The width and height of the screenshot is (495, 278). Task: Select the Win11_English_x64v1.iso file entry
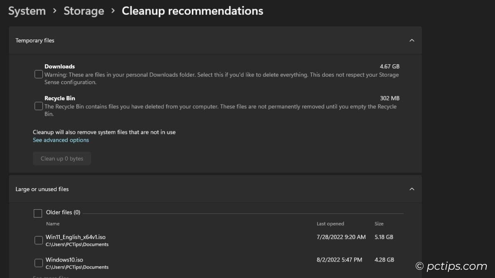coord(76,237)
